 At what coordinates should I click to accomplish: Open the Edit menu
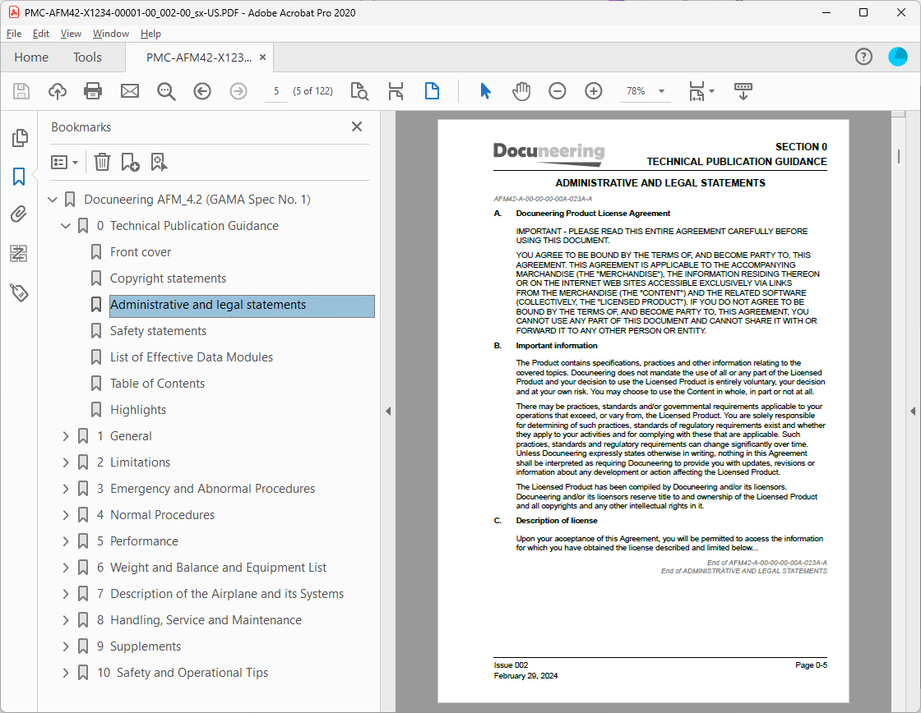40,34
